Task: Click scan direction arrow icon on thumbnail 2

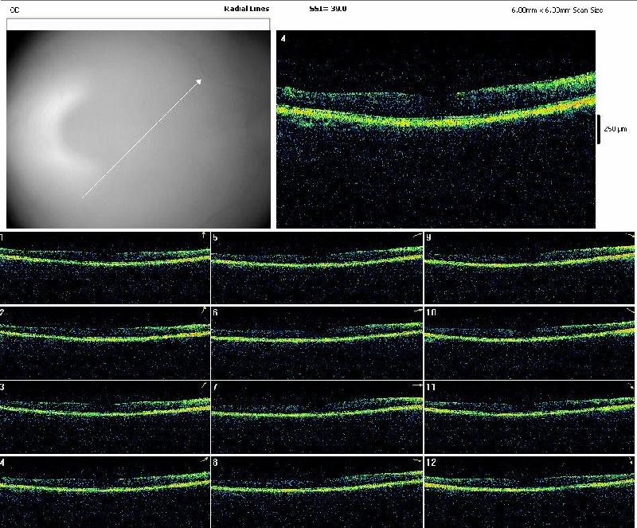Action: (204, 310)
